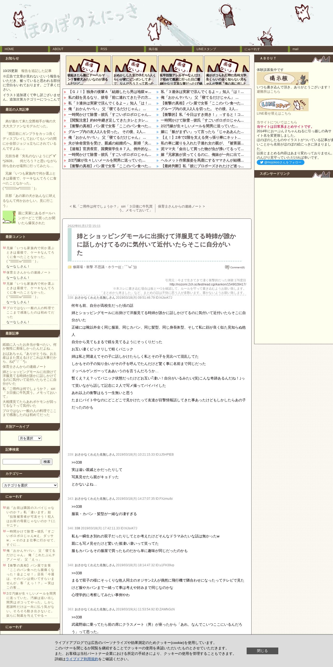Click the category folder icon
The height and width of the screenshot is (667, 333).
point(70,267)
